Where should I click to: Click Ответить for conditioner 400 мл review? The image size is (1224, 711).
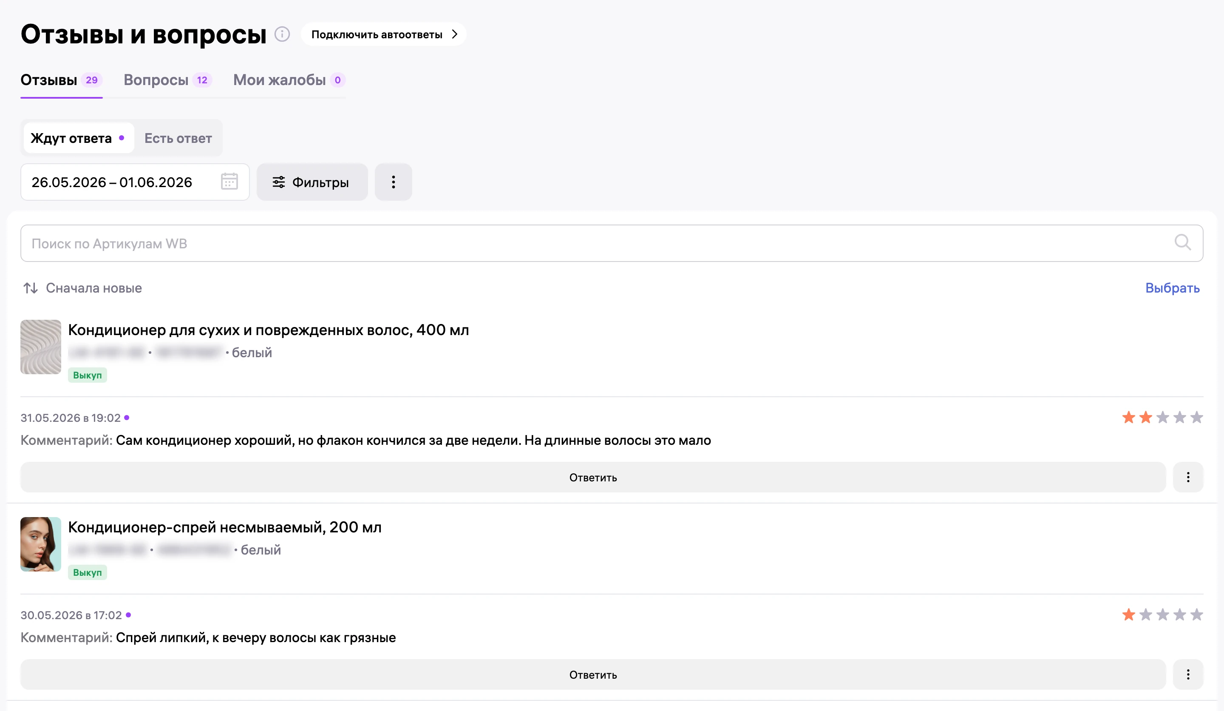pyautogui.click(x=593, y=477)
